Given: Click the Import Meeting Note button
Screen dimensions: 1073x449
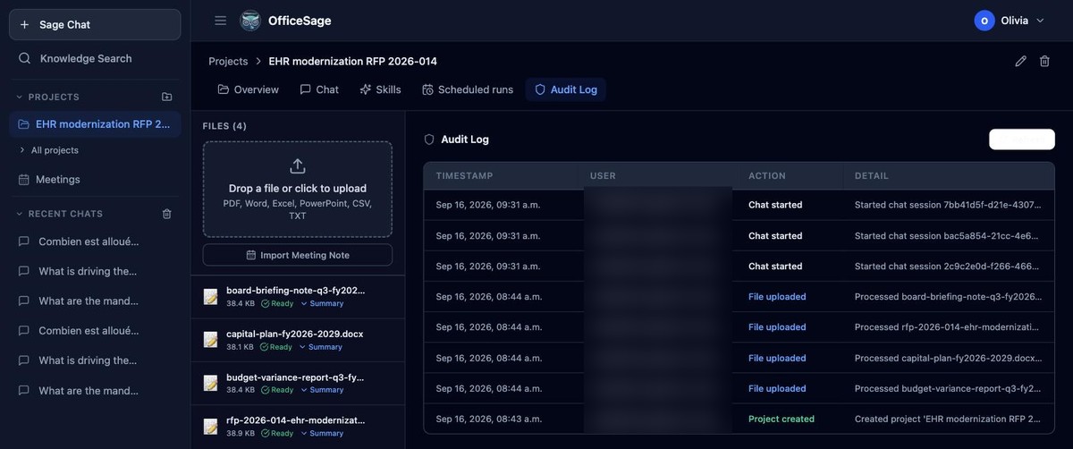Looking at the screenshot, I should tap(298, 255).
